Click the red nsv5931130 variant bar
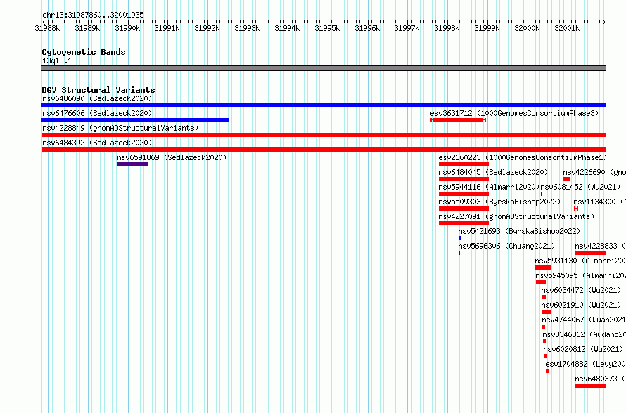 pos(544,268)
